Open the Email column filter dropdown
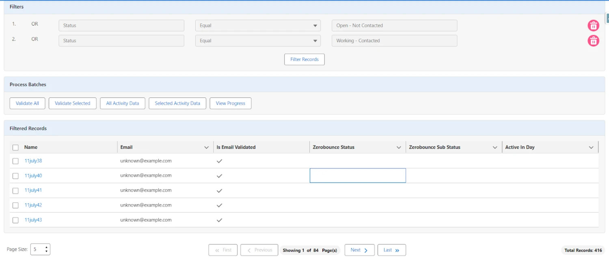Viewport: 609px width, 259px height. click(206, 147)
